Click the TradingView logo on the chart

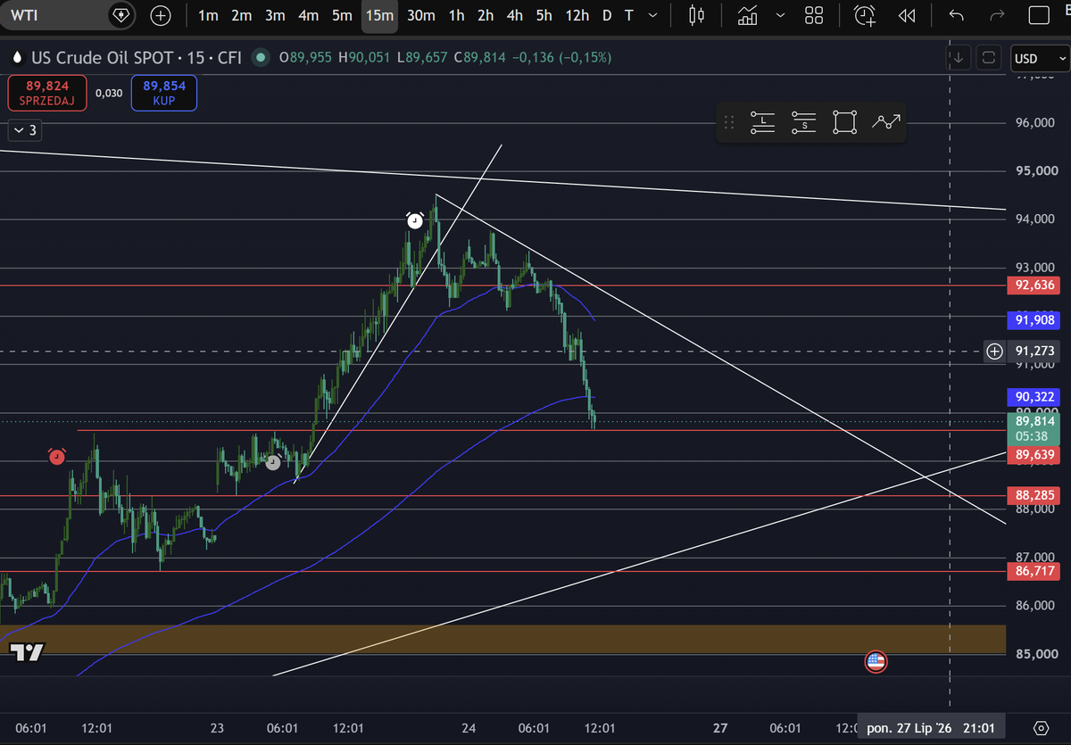coord(28,652)
